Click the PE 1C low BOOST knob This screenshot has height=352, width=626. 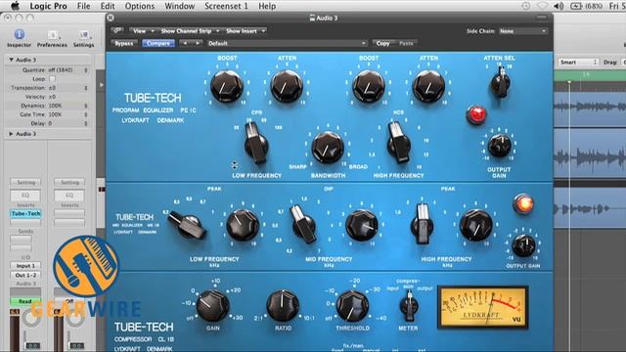tap(227, 86)
